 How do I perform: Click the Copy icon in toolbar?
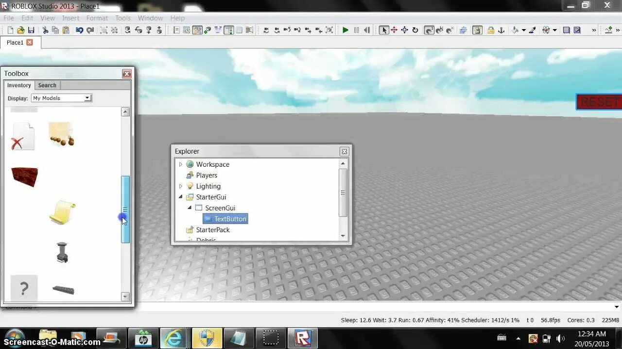(x=55, y=30)
